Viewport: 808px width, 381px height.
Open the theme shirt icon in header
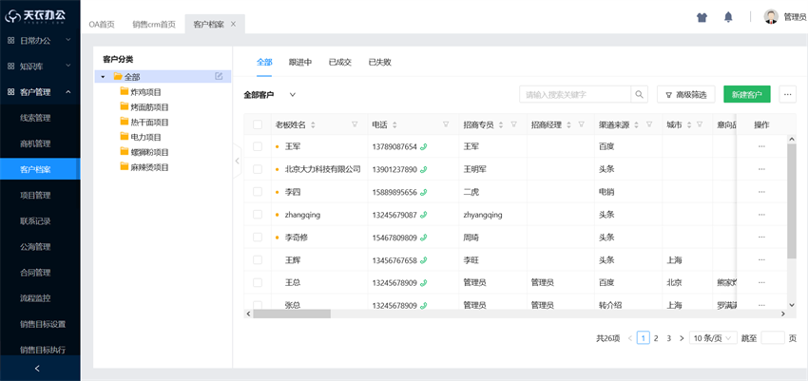pos(702,17)
